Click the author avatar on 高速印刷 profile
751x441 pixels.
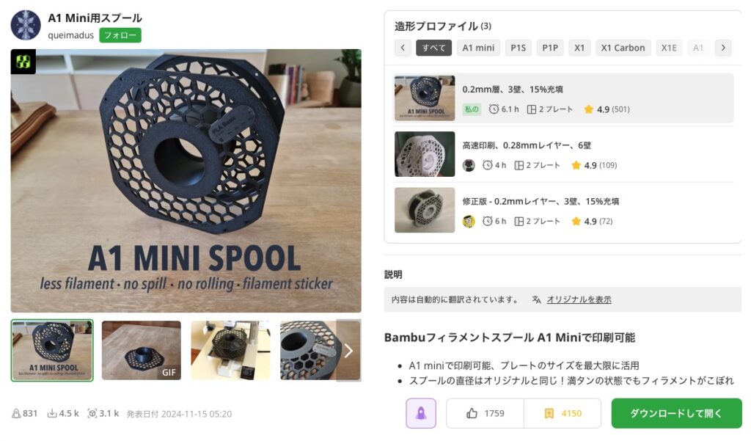point(469,165)
